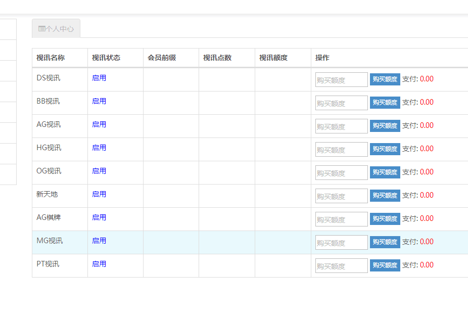Focus the 购买额度 input for PT视讯
The width and height of the screenshot is (468, 319).
342,266
